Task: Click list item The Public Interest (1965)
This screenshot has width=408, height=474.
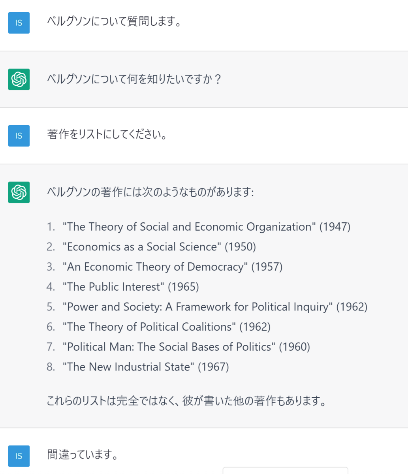Action: 131,287
